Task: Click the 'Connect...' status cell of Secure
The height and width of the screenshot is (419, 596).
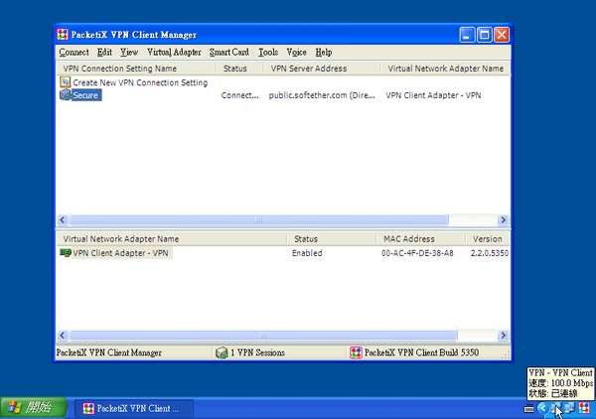Action: click(239, 95)
